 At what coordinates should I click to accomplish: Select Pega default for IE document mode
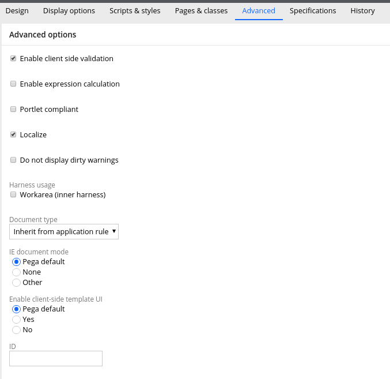tap(16, 262)
